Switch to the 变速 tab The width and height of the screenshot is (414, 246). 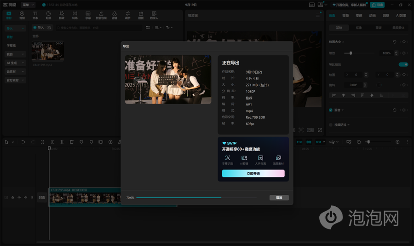pyautogui.click(x=359, y=15)
